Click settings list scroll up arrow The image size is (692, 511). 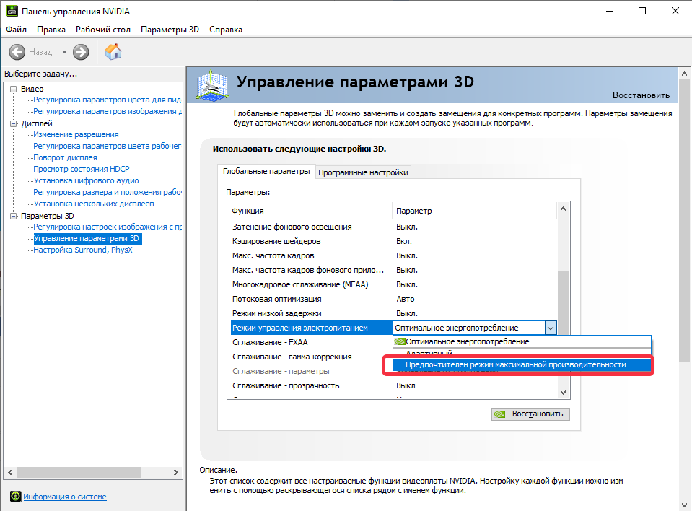click(563, 209)
